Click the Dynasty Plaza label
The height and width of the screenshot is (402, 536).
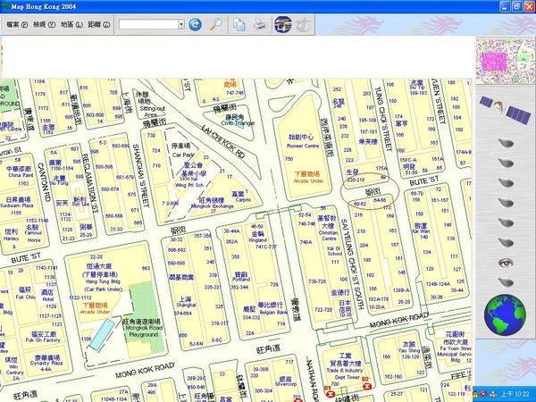pos(46,364)
